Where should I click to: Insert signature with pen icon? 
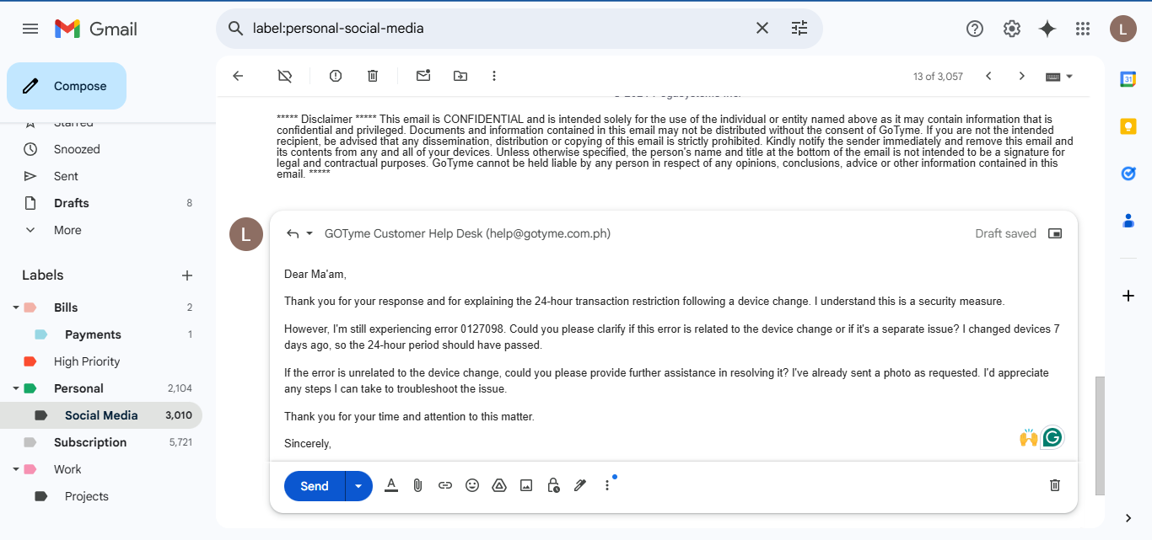[580, 485]
